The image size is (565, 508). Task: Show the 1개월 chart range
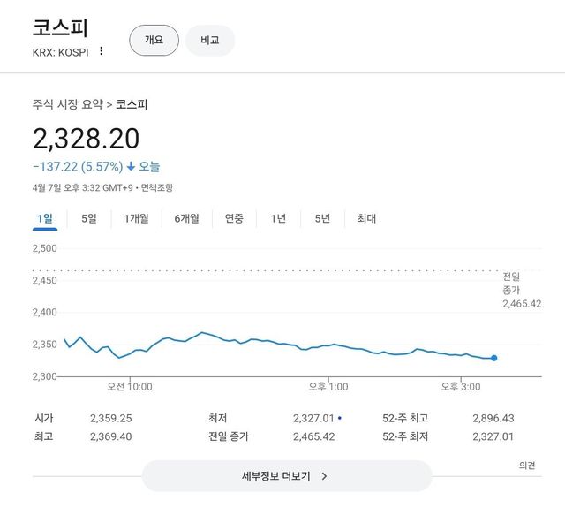136,218
